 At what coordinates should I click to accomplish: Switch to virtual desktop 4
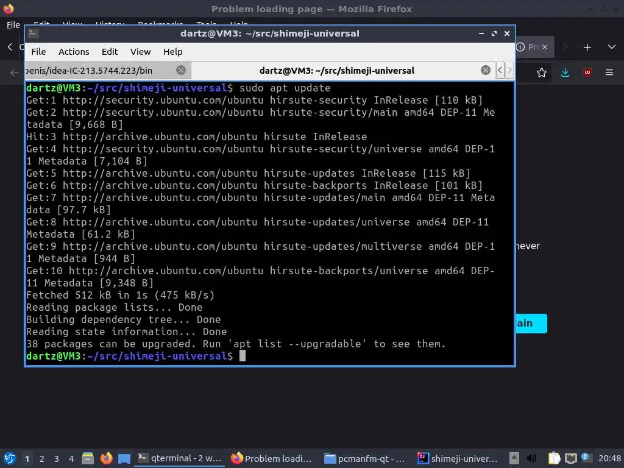[x=71, y=459]
